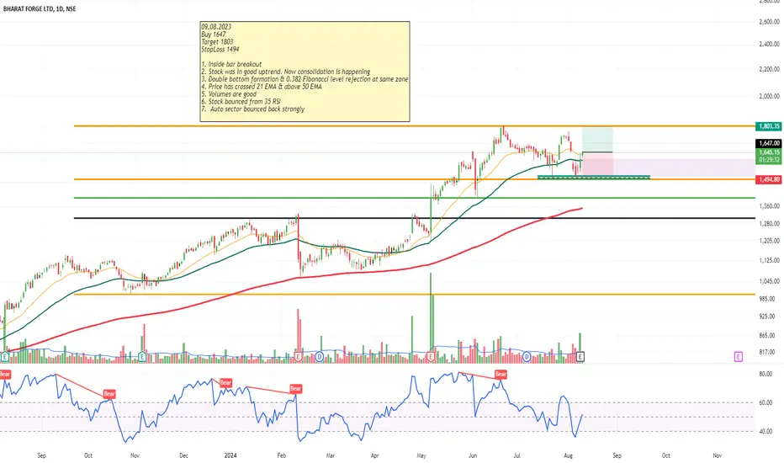Select the black 1,647.00 entry price label
784x463 pixels.
tap(769, 143)
